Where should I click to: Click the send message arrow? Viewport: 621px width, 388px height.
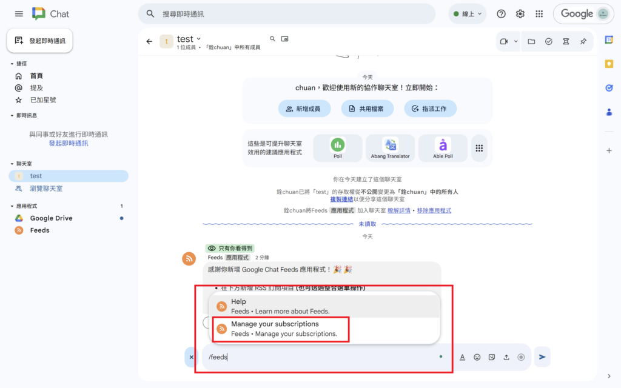(542, 357)
